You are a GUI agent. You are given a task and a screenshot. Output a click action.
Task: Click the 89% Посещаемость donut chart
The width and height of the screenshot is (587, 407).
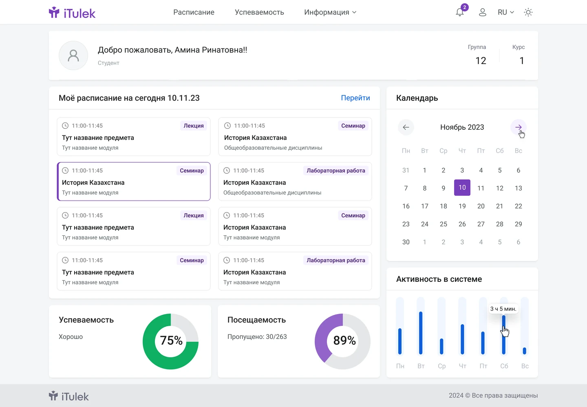343,341
